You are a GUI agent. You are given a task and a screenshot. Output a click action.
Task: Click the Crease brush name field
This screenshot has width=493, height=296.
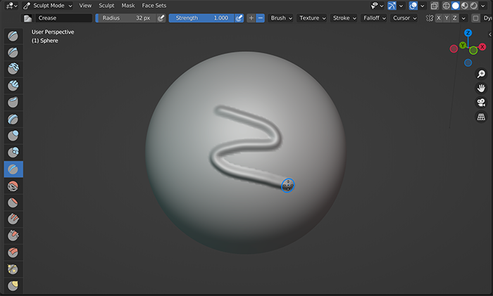coord(63,18)
